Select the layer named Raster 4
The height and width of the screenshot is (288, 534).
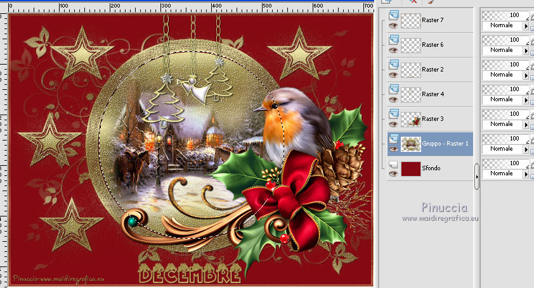coord(433,94)
